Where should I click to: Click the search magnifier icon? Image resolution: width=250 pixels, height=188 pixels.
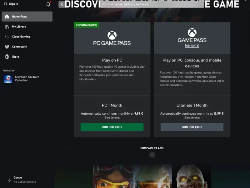104,4
